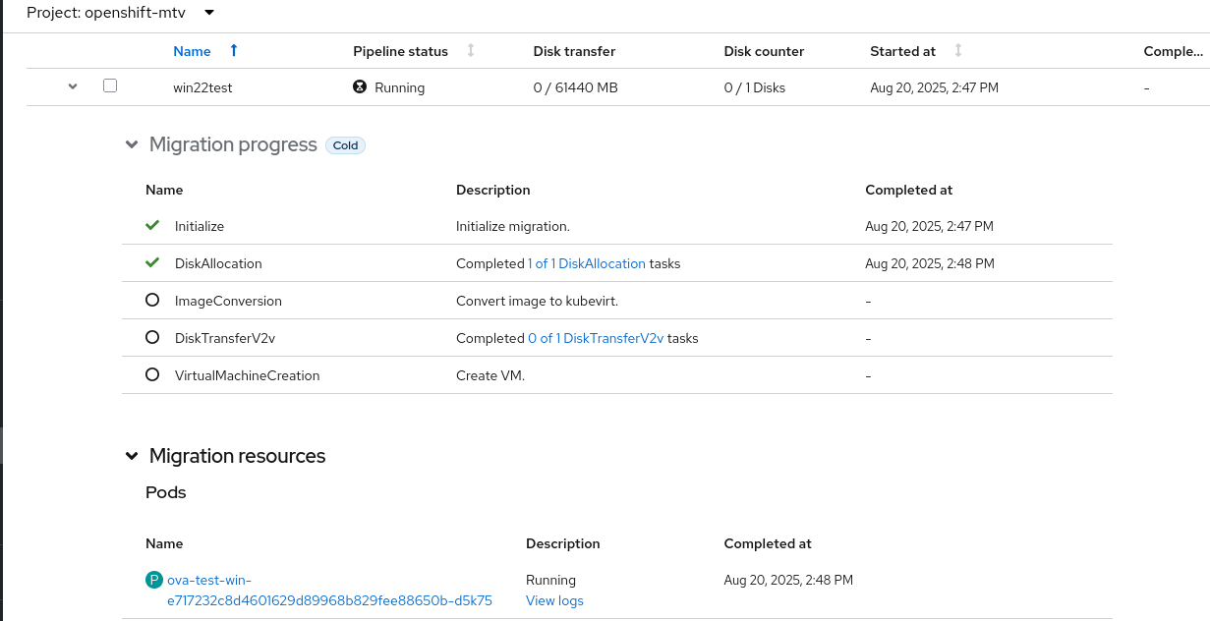Viewport: 1210px width, 621px height.
Task: Open the '0 of 1 DiskTransferV2v' tasks link
Action: tap(596, 338)
